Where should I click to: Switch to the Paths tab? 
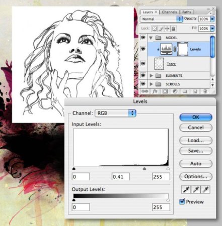point(186,12)
